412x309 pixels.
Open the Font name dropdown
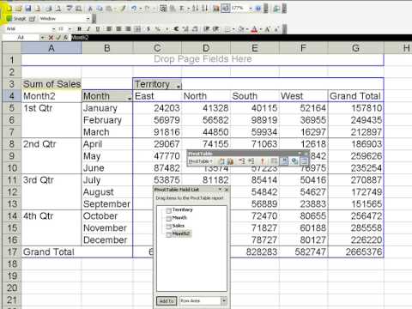[53, 29]
